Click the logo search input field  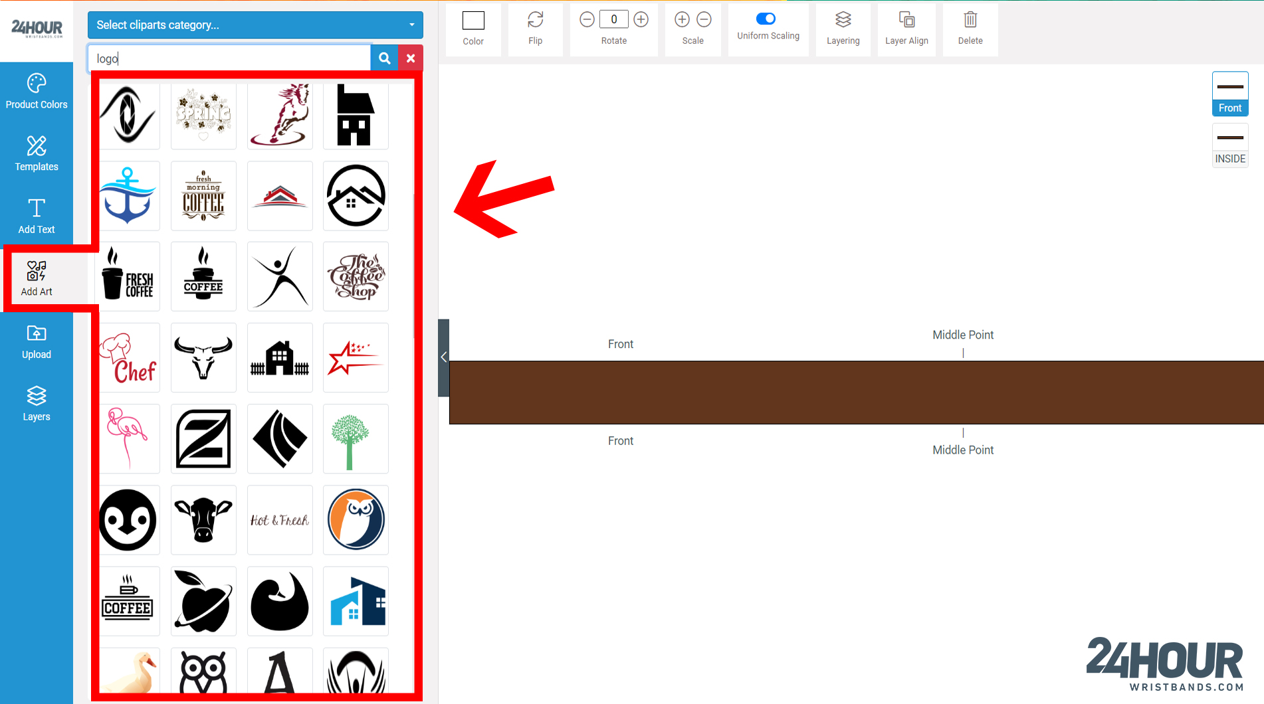click(x=229, y=58)
